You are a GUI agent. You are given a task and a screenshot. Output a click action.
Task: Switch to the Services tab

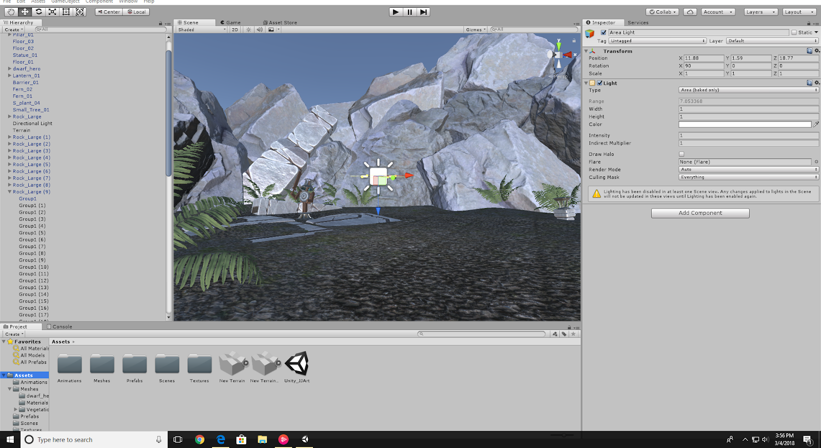tap(638, 23)
